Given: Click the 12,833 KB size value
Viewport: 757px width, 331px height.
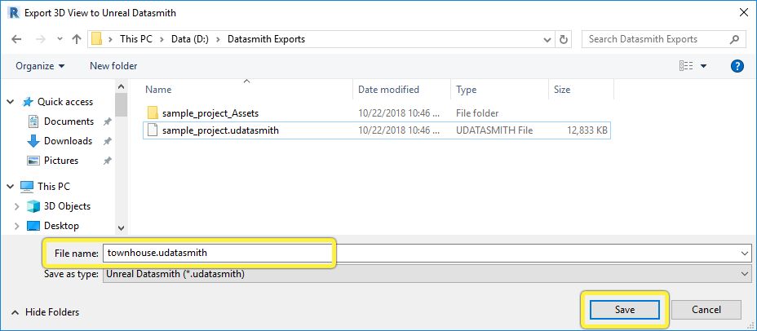Looking at the screenshot, I should pos(587,130).
